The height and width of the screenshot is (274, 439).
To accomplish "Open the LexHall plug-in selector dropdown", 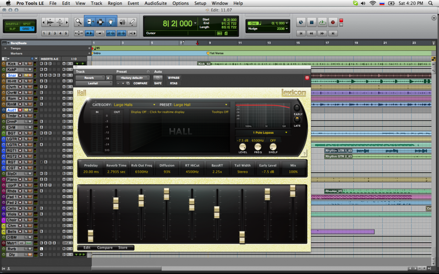I will [x=94, y=83].
